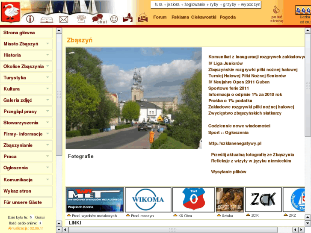Screen dimensions: 311x233
Task: Click the house home icon
Action: point(143,17)
